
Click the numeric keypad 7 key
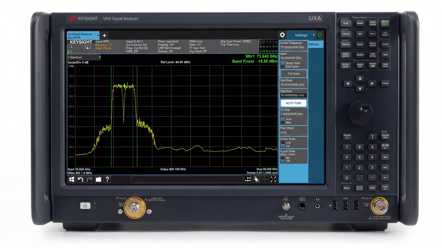(x=347, y=147)
